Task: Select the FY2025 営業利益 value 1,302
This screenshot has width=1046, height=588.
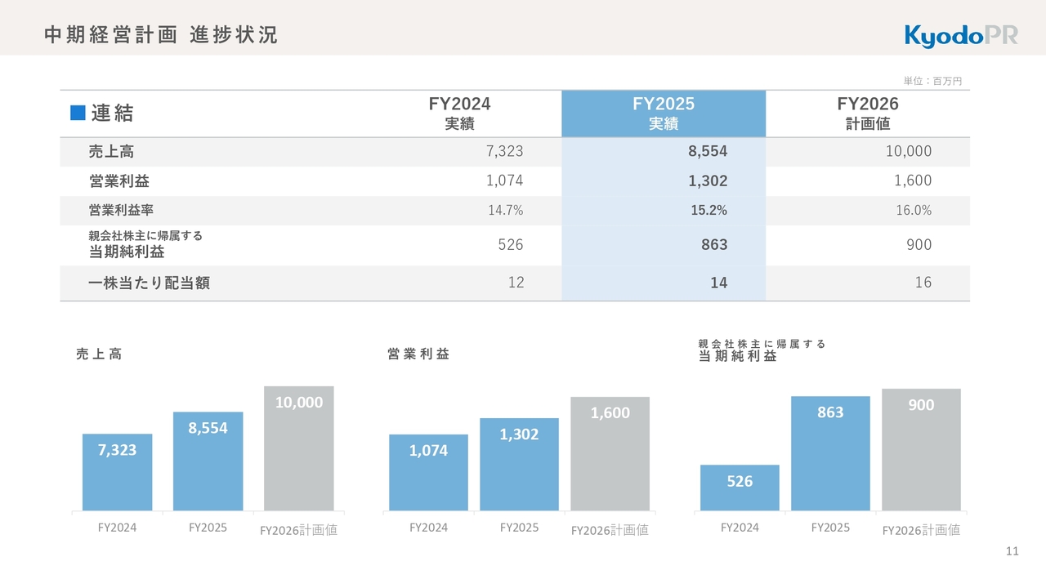Action: [x=707, y=181]
